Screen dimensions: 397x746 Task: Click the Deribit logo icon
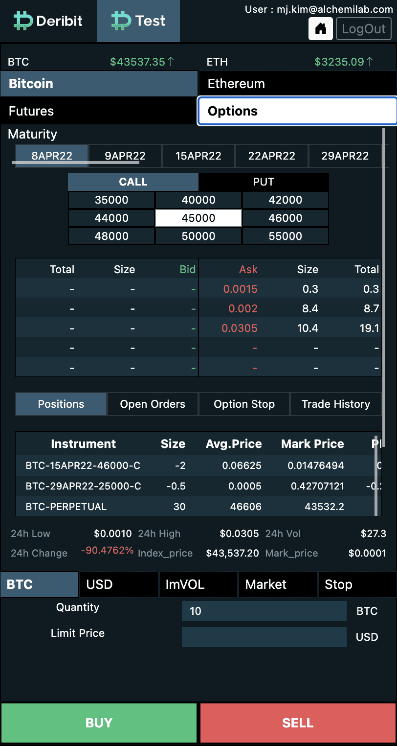pos(23,21)
